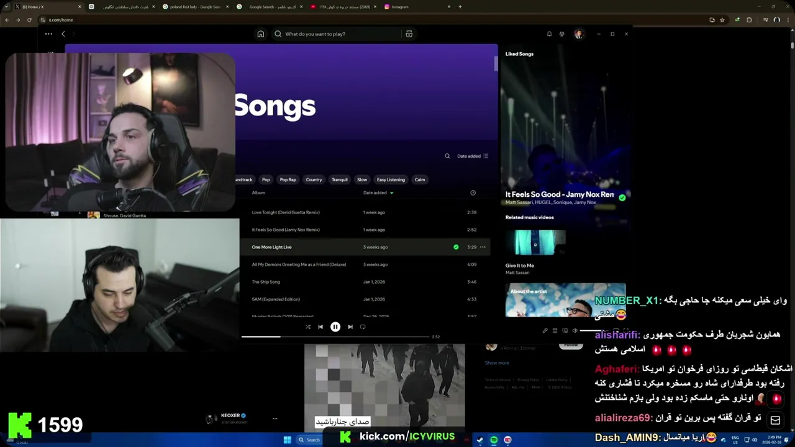Open Spotify notifications bell

click(x=549, y=34)
